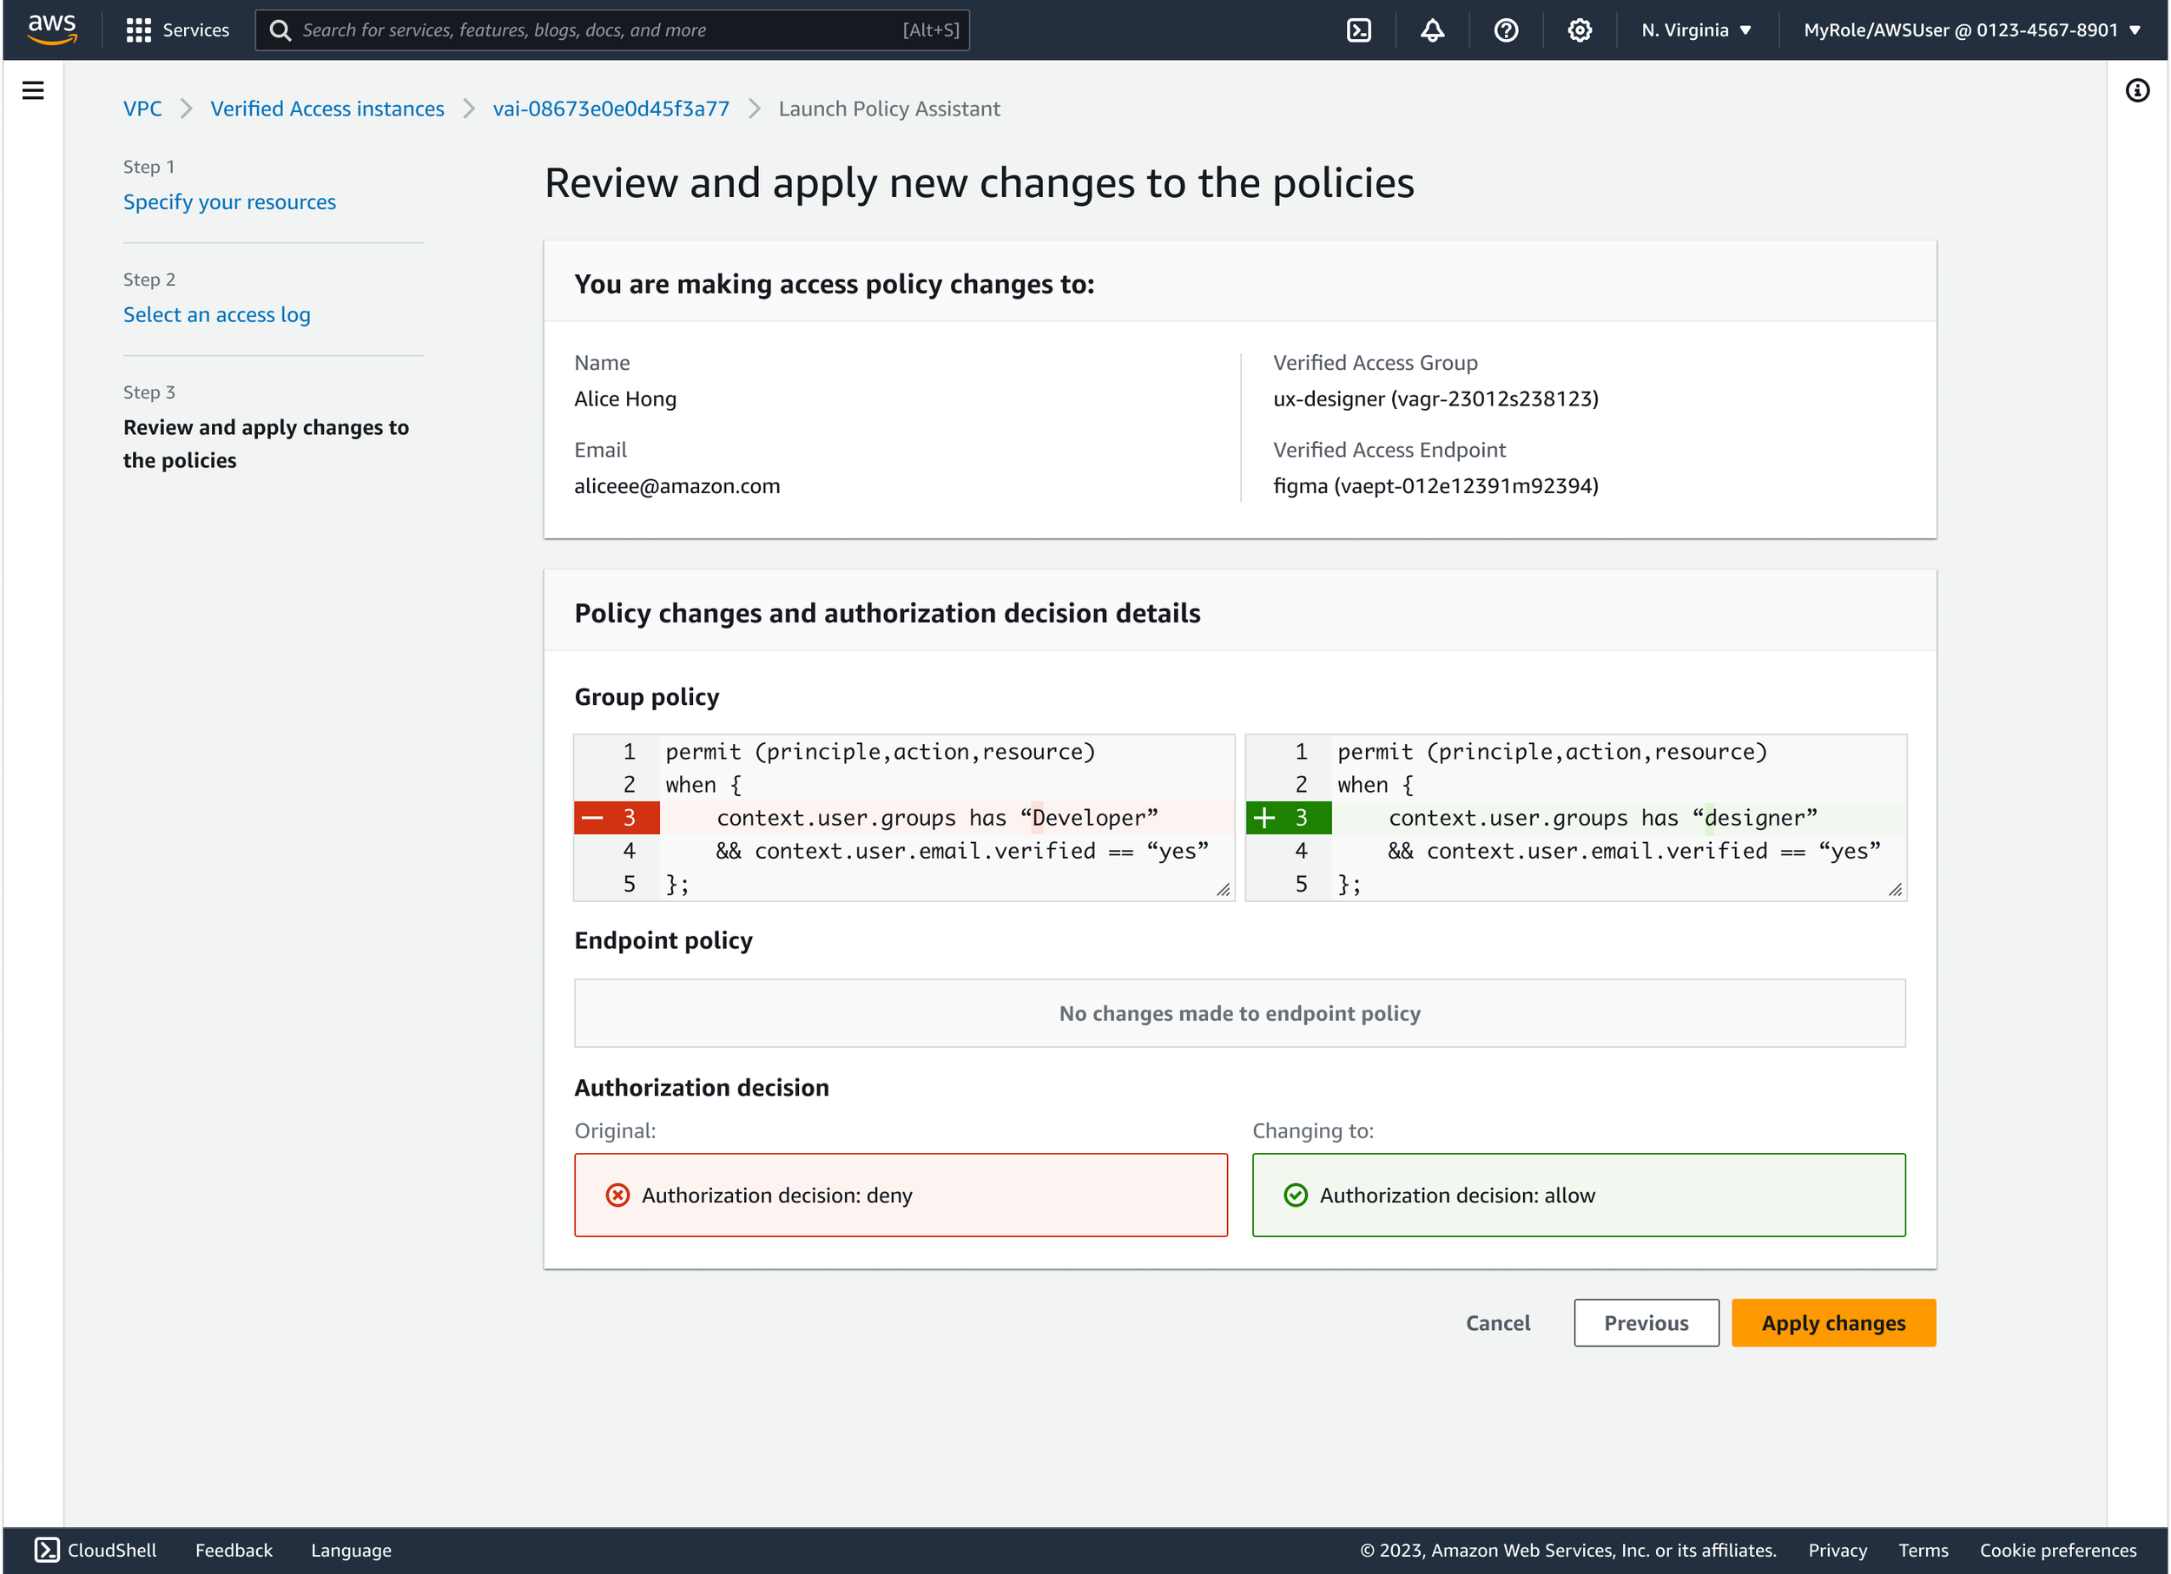The width and height of the screenshot is (2171, 1574).
Task: Click the Previous button
Action: [1646, 1322]
